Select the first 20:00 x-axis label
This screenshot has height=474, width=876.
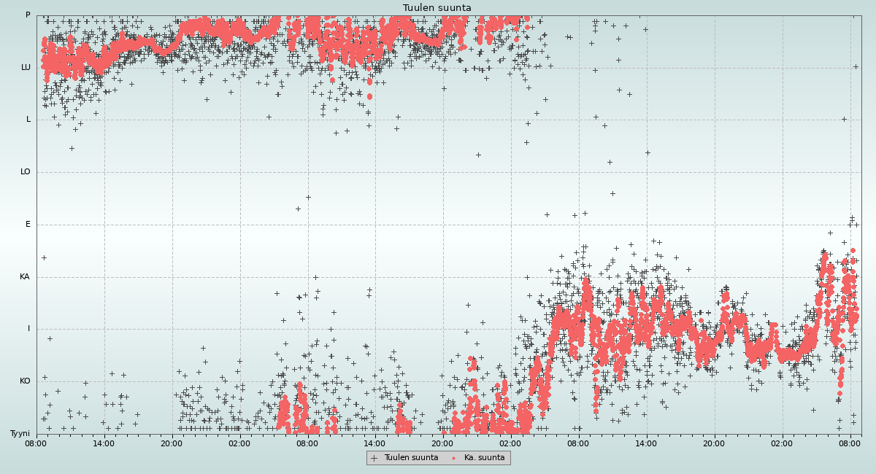[172, 443]
